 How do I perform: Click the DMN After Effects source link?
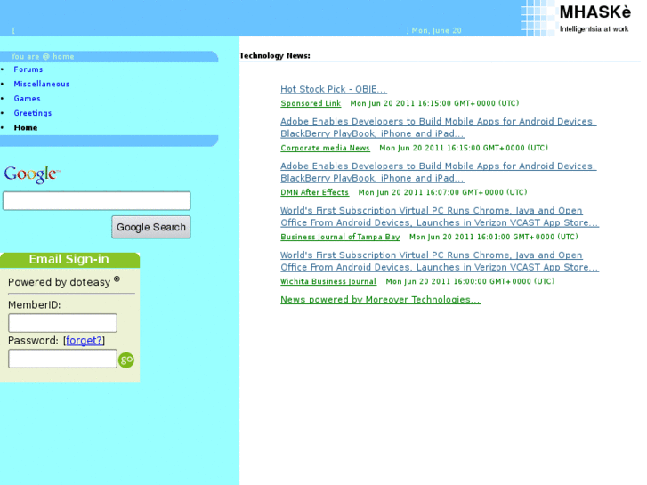(x=314, y=192)
